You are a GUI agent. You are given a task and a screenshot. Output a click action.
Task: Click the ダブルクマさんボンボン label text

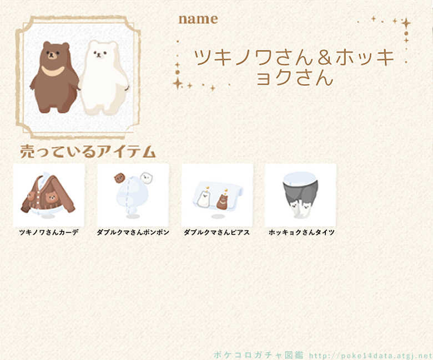coord(133,232)
